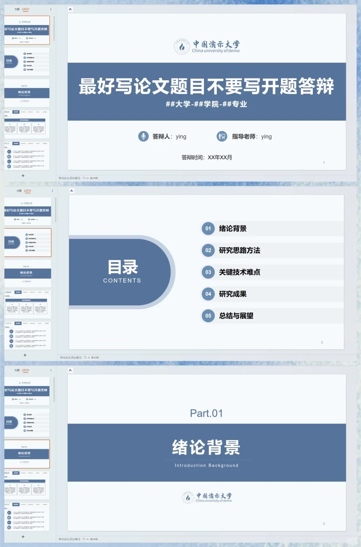
Task: Select the university emblem on the title slide
Action: tap(182, 47)
